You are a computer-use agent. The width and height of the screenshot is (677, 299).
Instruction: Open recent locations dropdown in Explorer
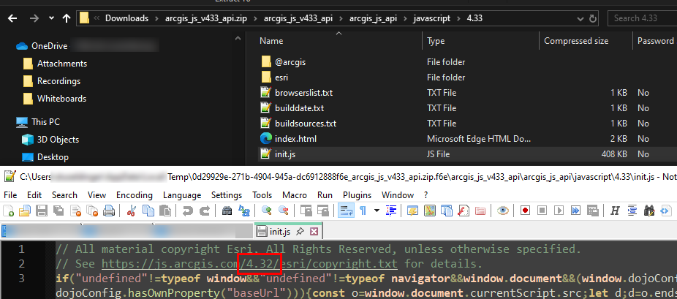click(x=51, y=18)
